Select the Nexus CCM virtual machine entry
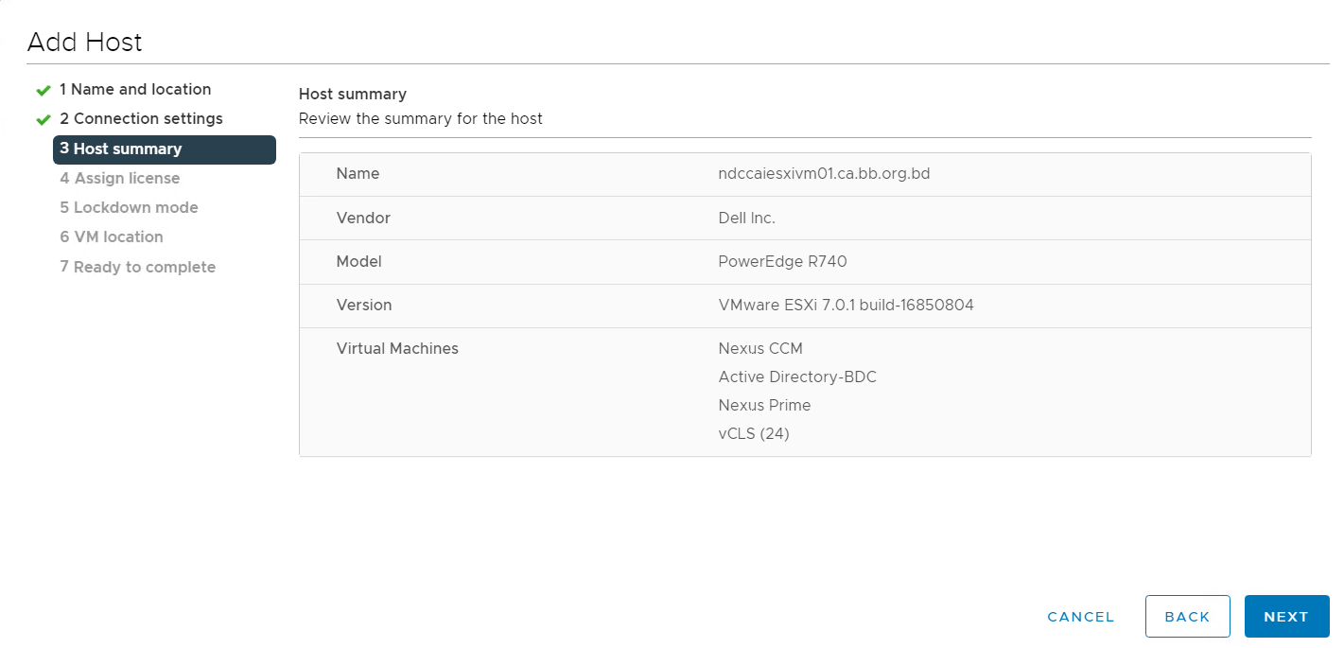1344x648 pixels. (760, 349)
